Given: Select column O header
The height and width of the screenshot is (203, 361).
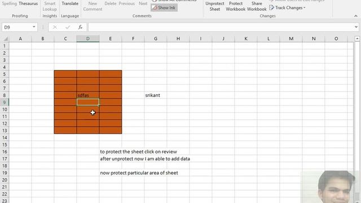Looking at the screenshot, I should [336, 39].
